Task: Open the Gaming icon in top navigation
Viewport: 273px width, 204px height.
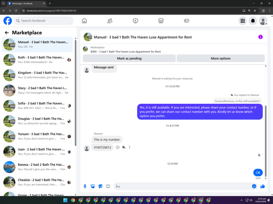Action: coord(187,21)
